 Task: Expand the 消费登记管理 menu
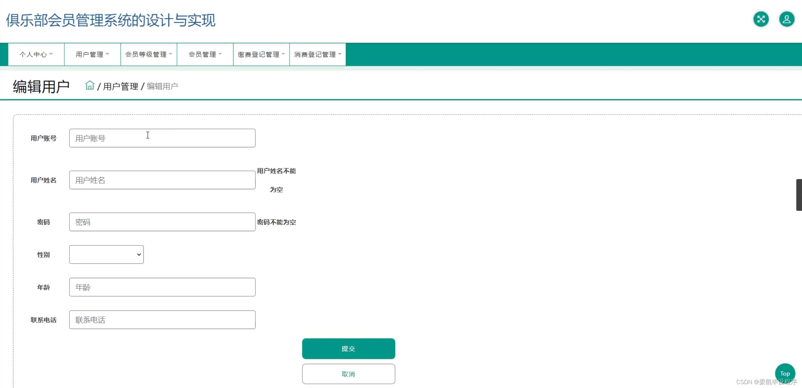pyautogui.click(x=318, y=54)
